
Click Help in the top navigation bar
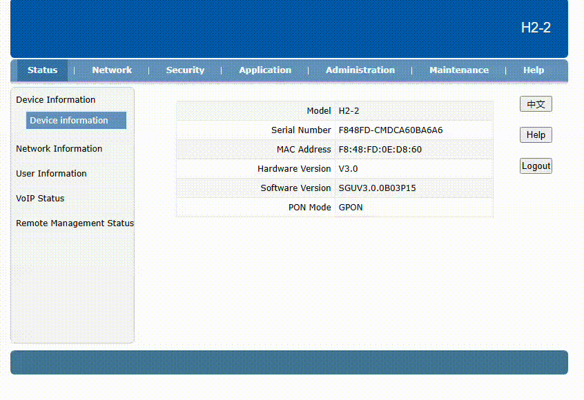click(x=533, y=70)
